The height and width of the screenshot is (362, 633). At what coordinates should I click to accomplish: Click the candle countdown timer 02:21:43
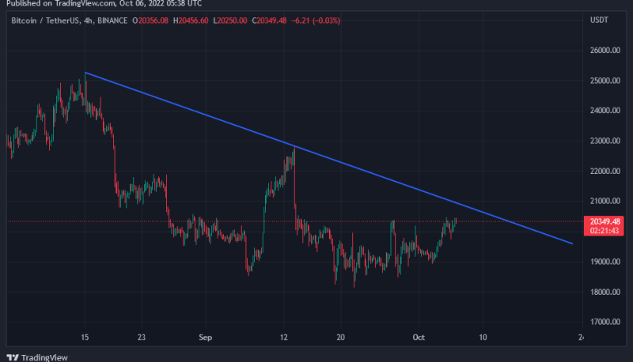(605, 231)
